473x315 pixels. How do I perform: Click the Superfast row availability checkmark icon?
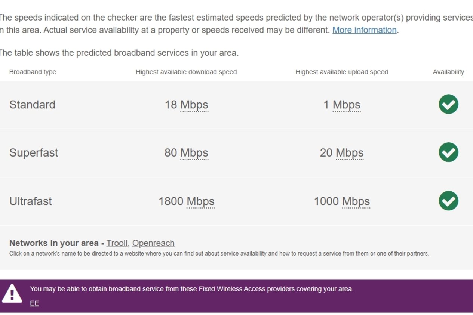point(448,152)
